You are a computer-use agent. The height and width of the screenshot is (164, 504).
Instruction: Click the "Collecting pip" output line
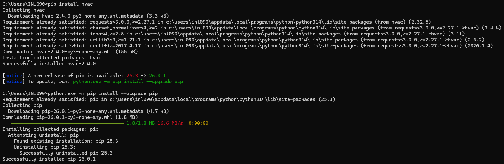tap(22, 105)
